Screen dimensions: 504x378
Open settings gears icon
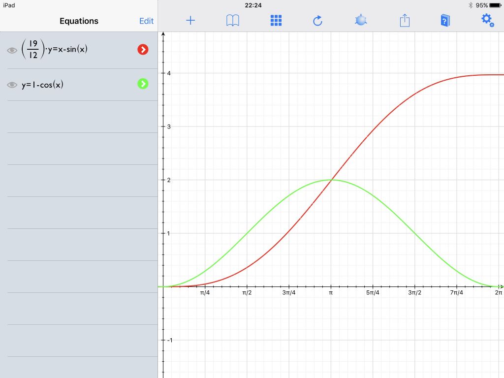point(488,20)
